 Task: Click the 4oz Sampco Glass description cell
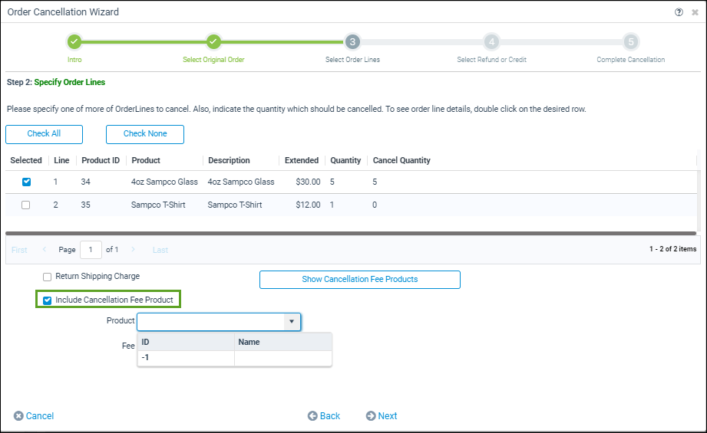click(x=241, y=182)
